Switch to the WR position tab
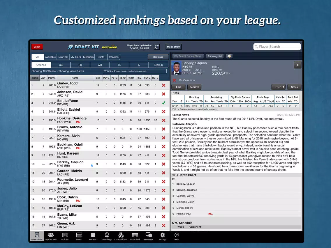The height and width of the screenshot is (248, 331). click(x=100, y=65)
